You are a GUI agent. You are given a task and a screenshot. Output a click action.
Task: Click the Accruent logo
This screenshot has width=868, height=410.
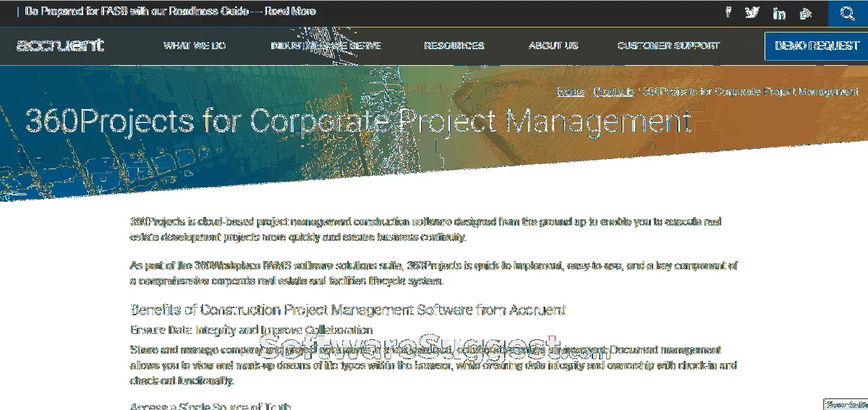point(60,46)
